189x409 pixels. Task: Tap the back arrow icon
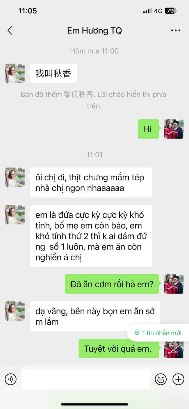(x=10, y=31)
